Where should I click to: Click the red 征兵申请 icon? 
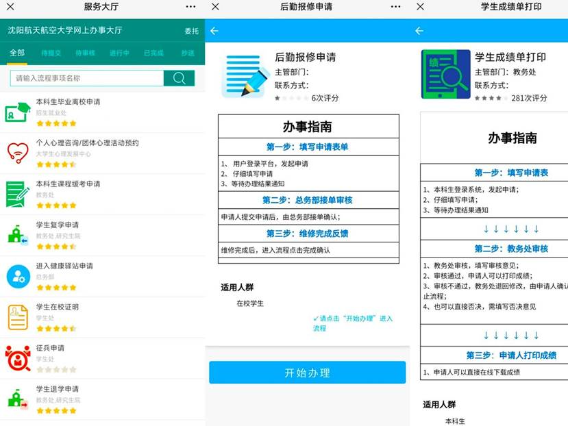pyautogui.click(x=18, y=358)
